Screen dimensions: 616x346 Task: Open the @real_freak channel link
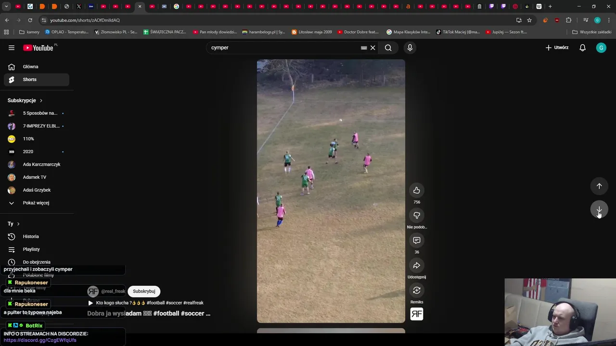coord(113,291)
